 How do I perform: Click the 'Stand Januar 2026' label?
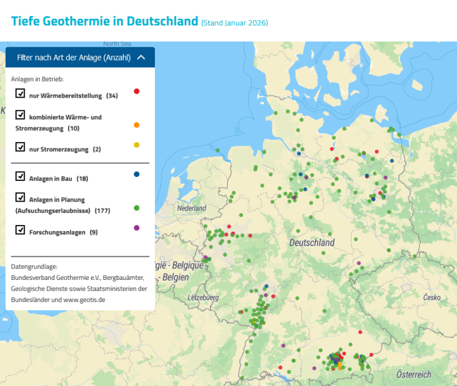234,23
